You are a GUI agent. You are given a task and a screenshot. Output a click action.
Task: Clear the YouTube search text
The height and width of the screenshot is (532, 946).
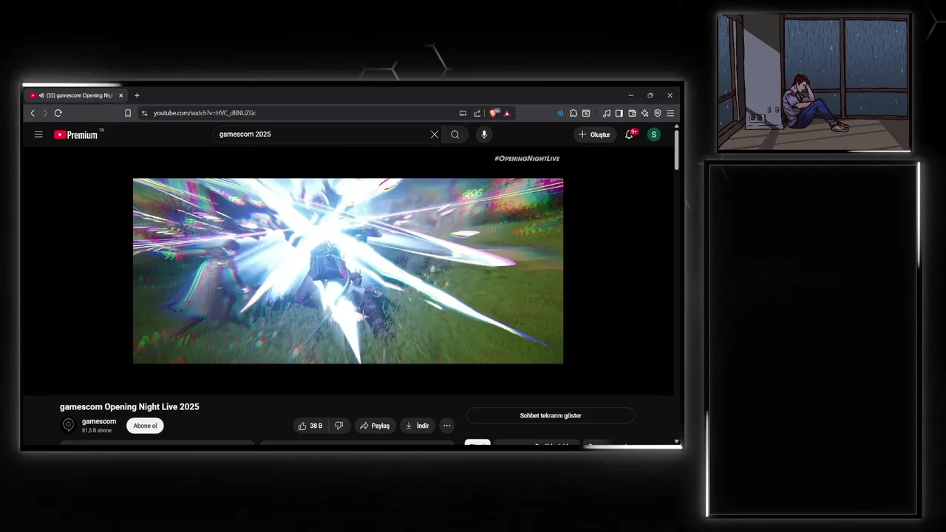coord(435,134)
